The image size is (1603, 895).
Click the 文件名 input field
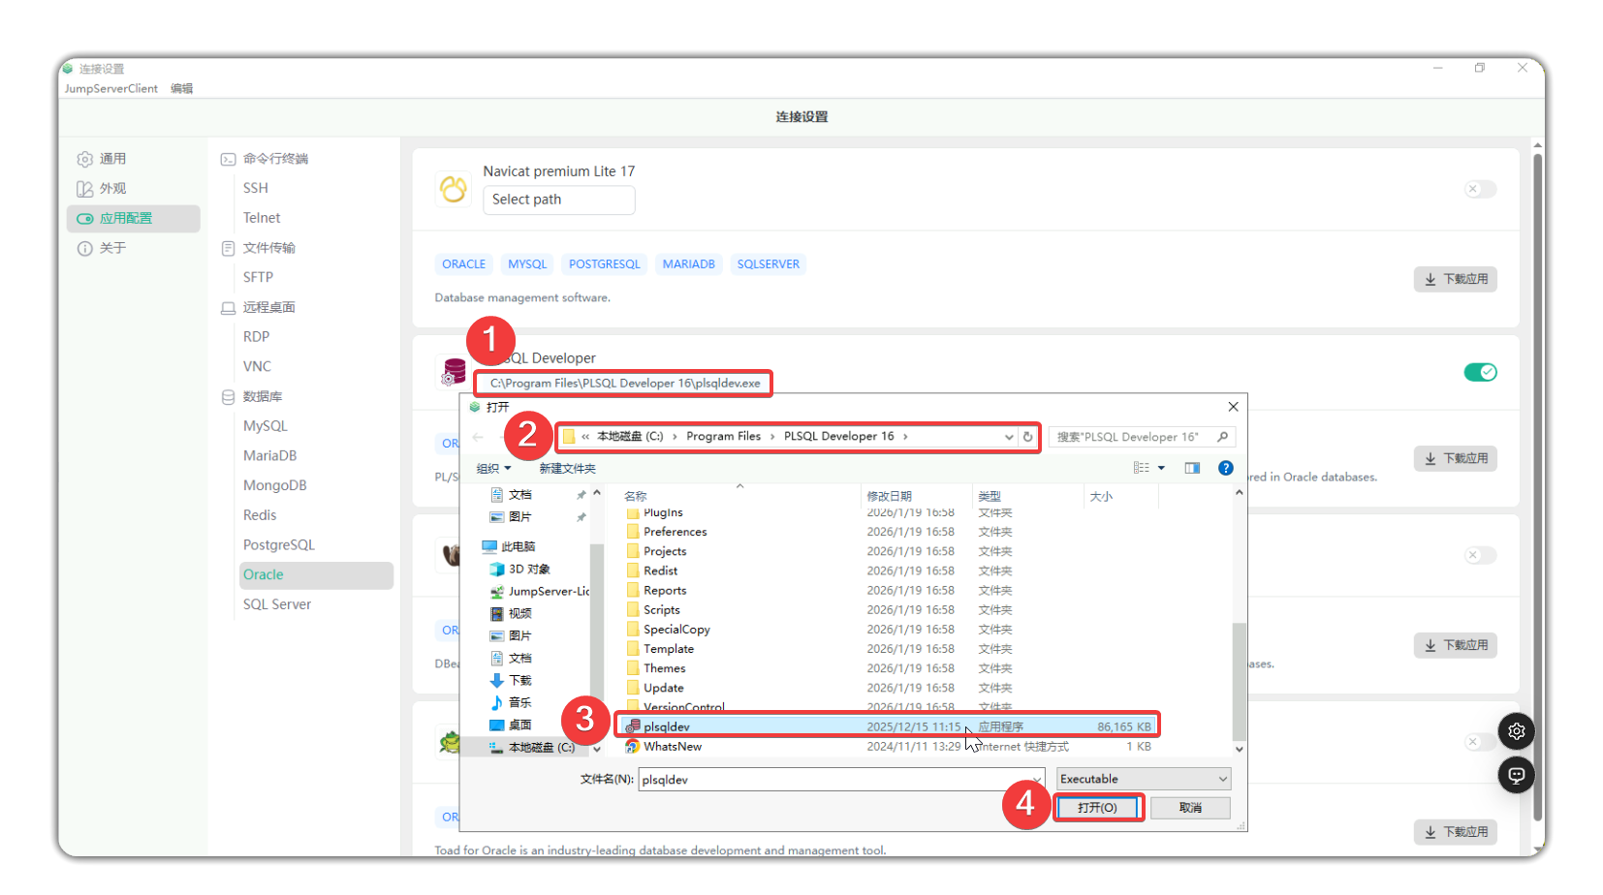838,780
